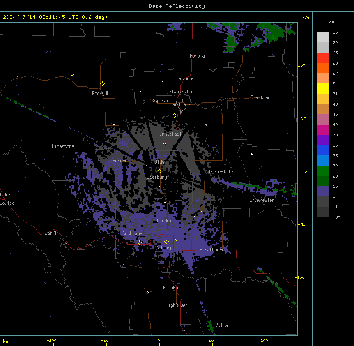Click the red 60–65 dBZ legend swatch
The width and height of the screenshot is (354, 346).
[x=323, y=58]
